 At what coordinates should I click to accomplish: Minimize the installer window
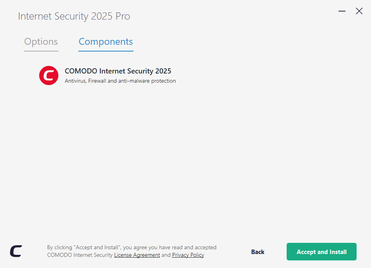[342, 11]
